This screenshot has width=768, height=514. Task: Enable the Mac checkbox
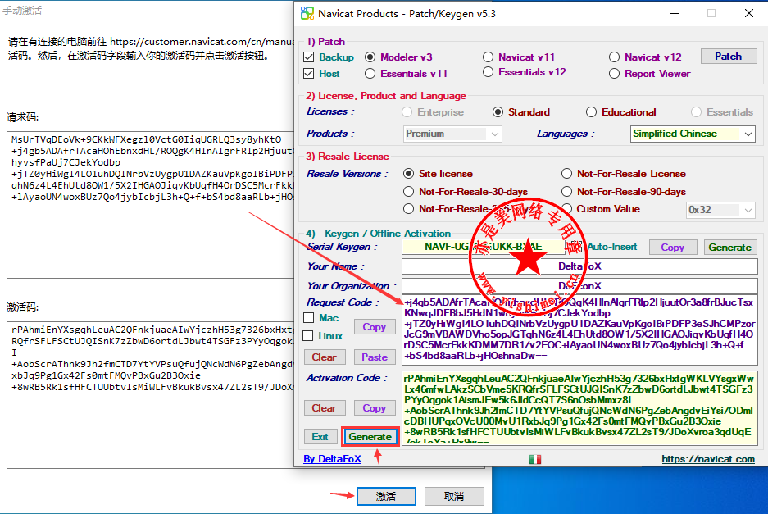308,318
